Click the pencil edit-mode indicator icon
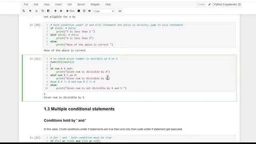The image size is (256, 144). tap(210, 4)
